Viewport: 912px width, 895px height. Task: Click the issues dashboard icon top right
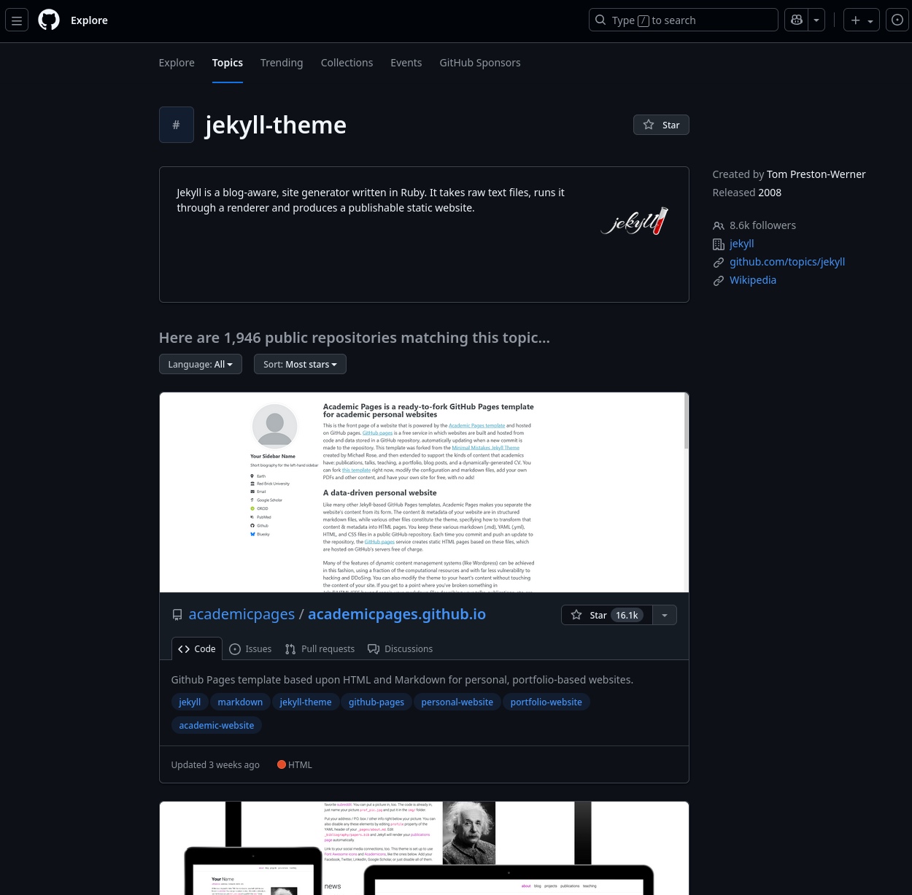[897, 20]
